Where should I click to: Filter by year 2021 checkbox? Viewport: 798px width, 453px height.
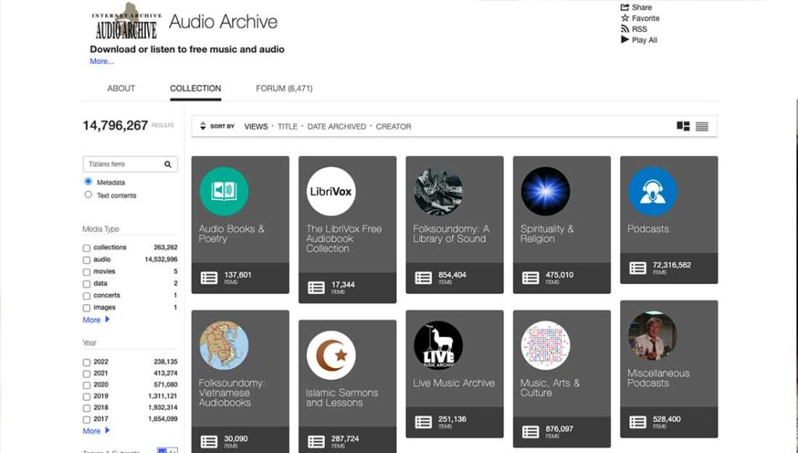pos(87,374)
